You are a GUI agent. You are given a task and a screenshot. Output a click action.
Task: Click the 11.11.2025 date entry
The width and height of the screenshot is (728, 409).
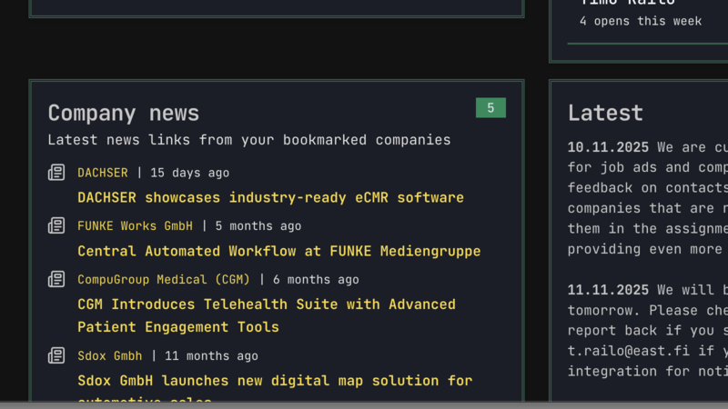click(608, 290)
